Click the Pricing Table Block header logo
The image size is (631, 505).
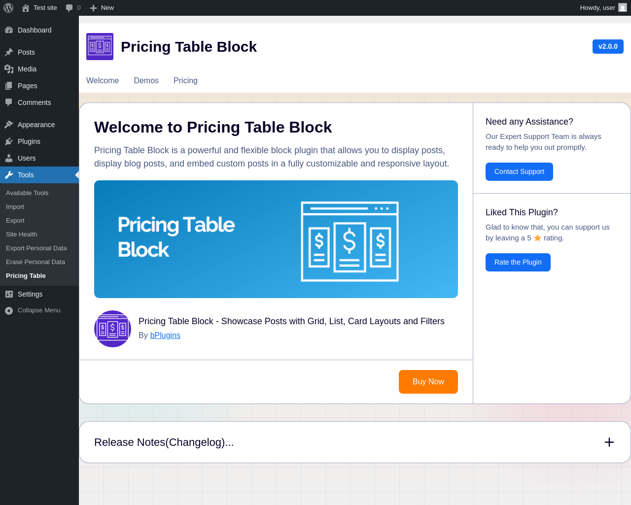coord(100,47)
